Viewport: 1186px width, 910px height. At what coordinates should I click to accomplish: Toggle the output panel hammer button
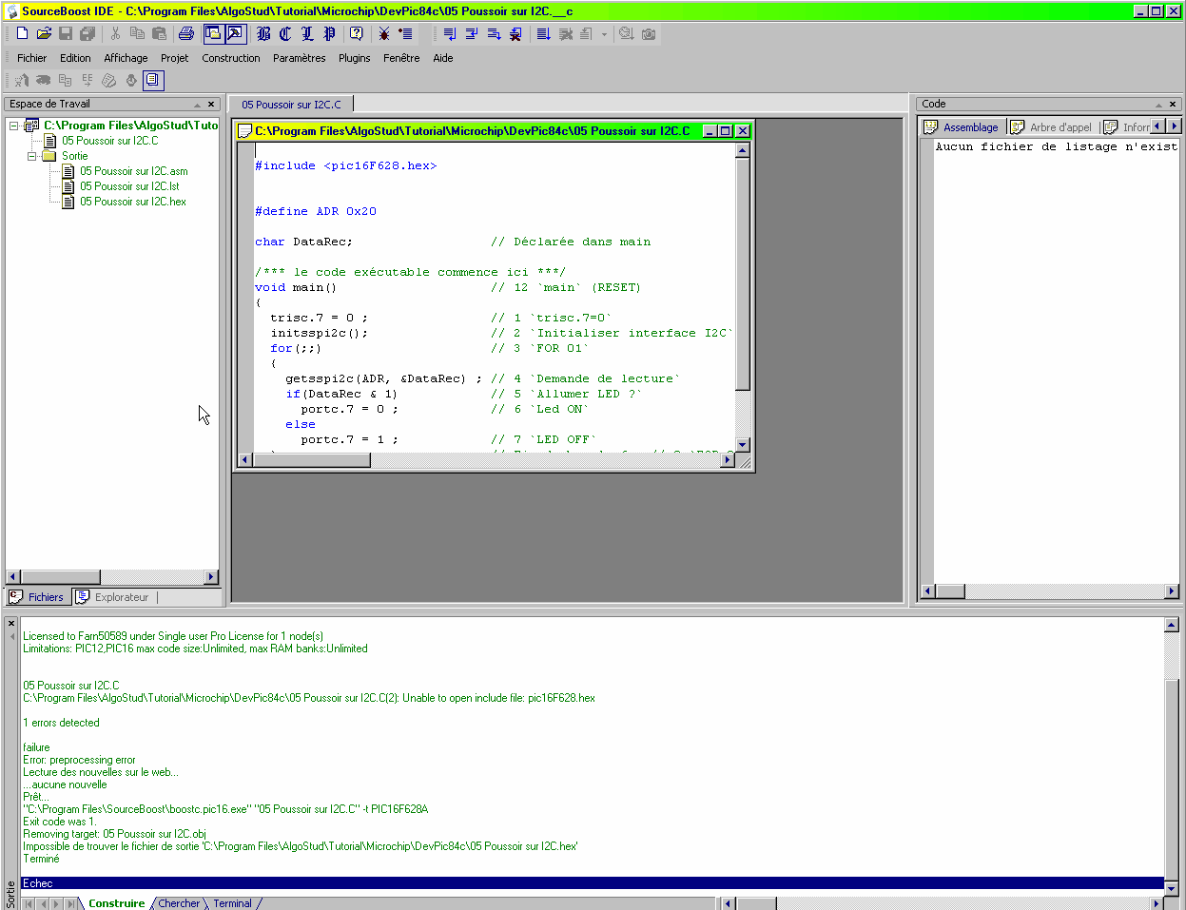pyautogui.click(x=235, y=33)
